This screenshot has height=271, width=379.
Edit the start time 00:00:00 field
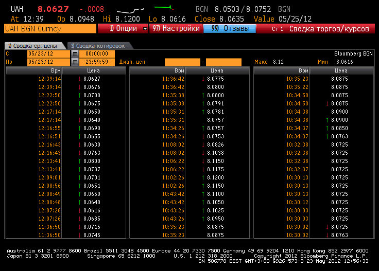click(x=97, y=54)
